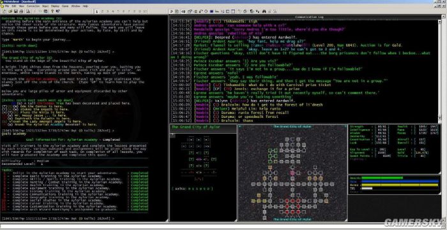Click the Communication Log title bar

coord(305,17)
